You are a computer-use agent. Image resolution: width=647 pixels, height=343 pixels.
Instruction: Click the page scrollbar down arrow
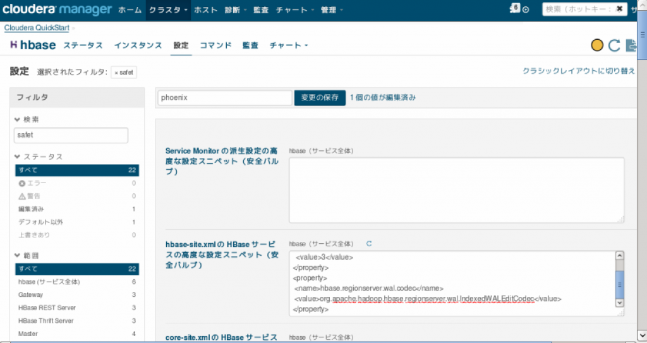(642, 335)
